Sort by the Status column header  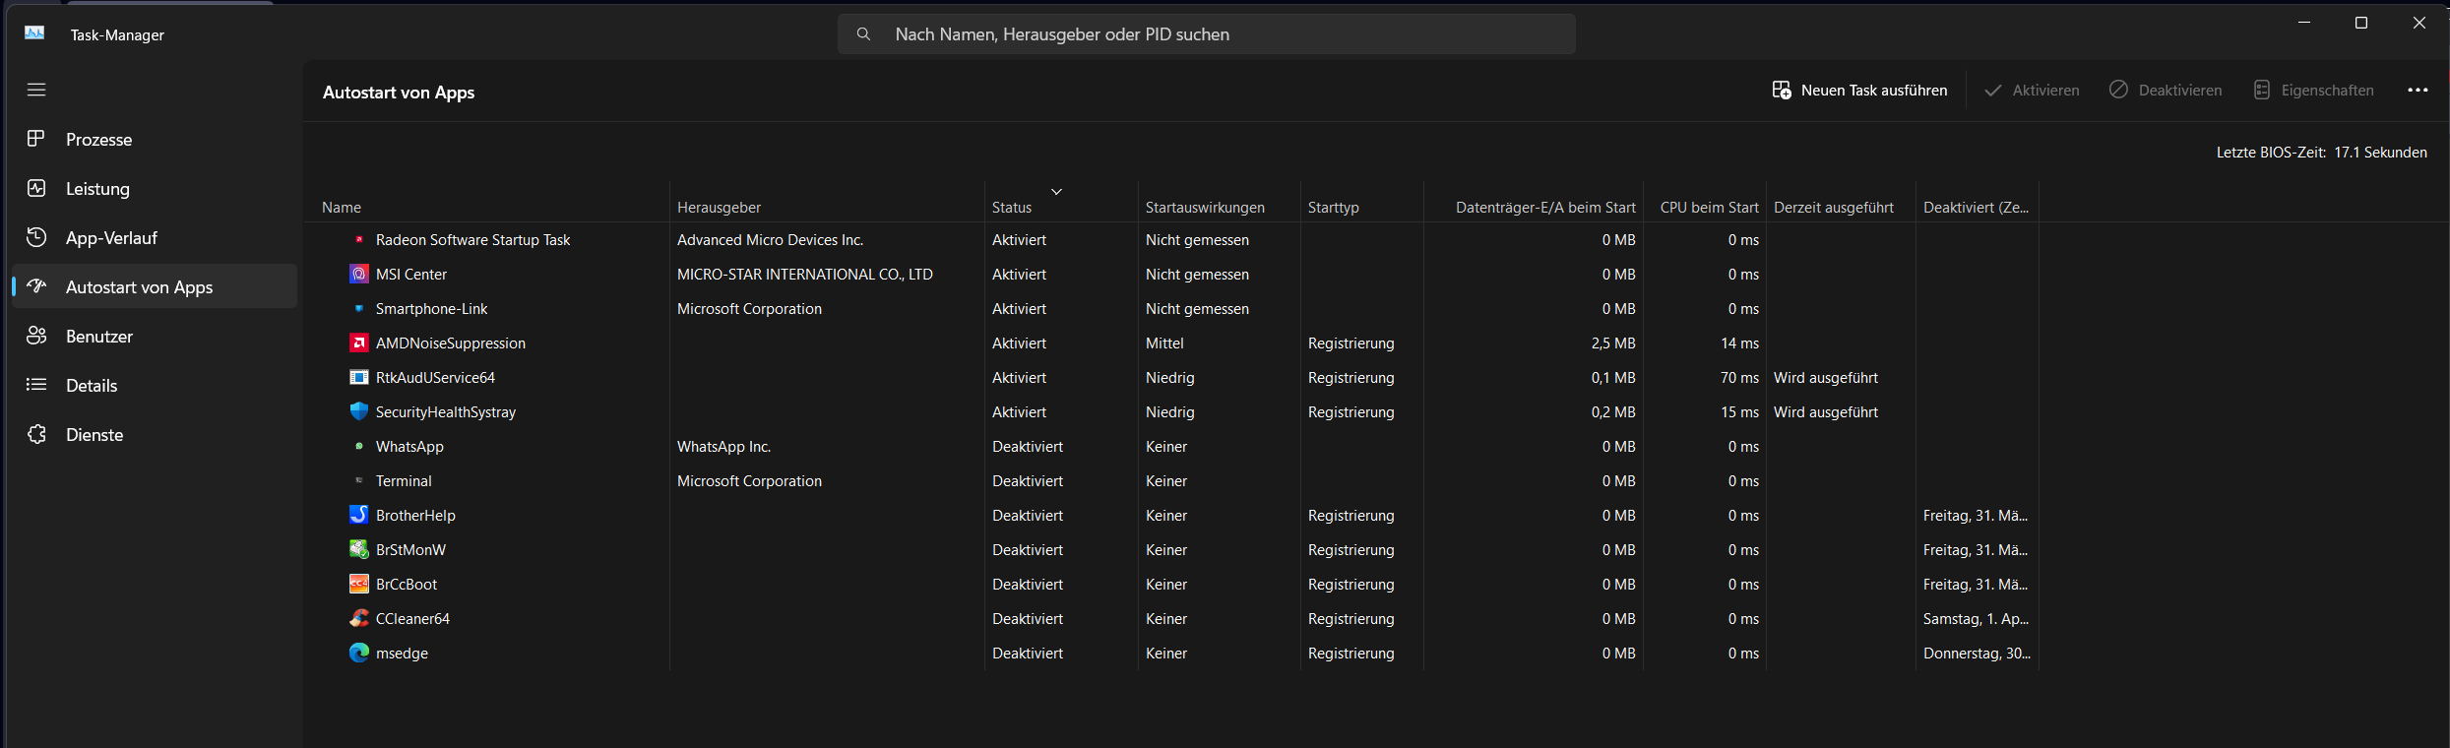coord(1012,208)
